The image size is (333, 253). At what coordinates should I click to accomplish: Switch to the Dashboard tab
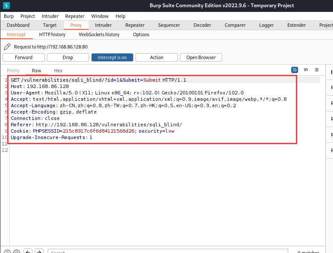pyautogui.click(x=18, y=25)
